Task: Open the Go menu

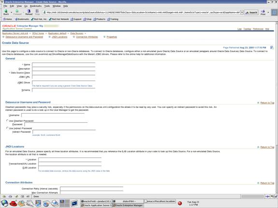Action: 26,6
